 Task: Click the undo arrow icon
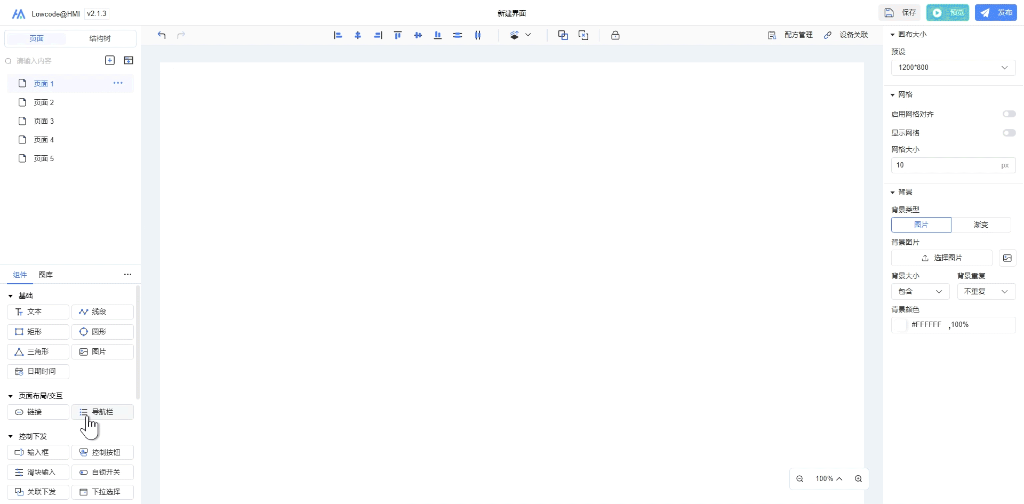click(162, 35)
